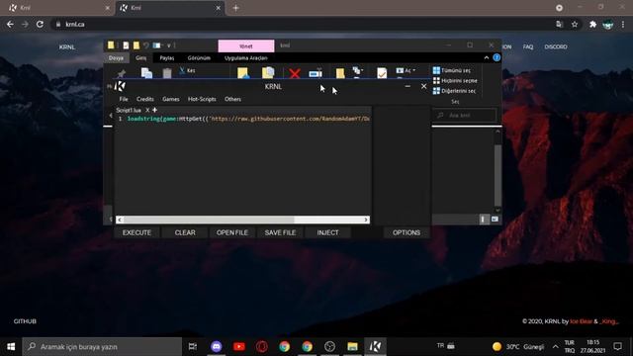Click the Paste clipboard icon in ribbon
Screen dimensions: 633x356
click(167, 73)
